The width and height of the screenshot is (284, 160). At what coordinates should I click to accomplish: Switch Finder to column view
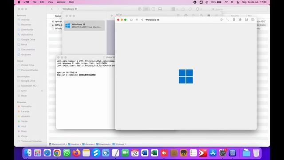tap(153, 9)
